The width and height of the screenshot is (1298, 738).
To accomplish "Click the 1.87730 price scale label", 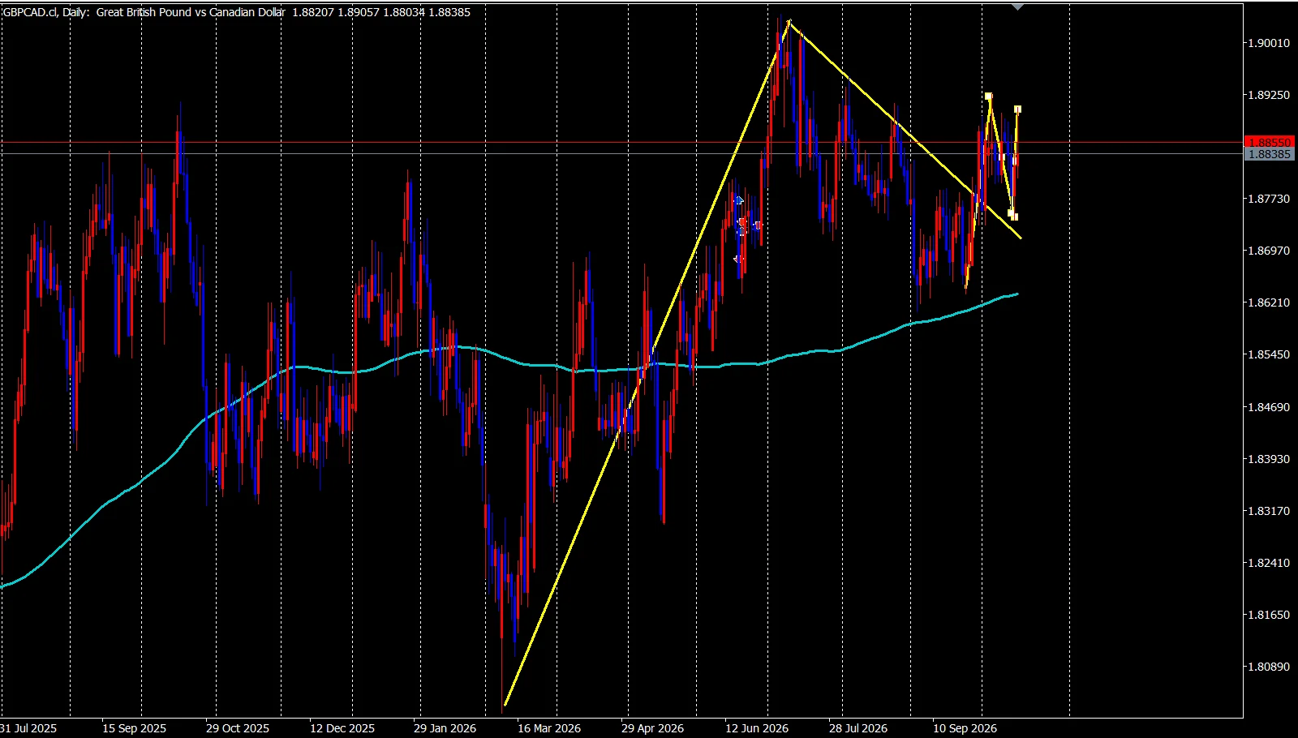I will pos(1268,199).
